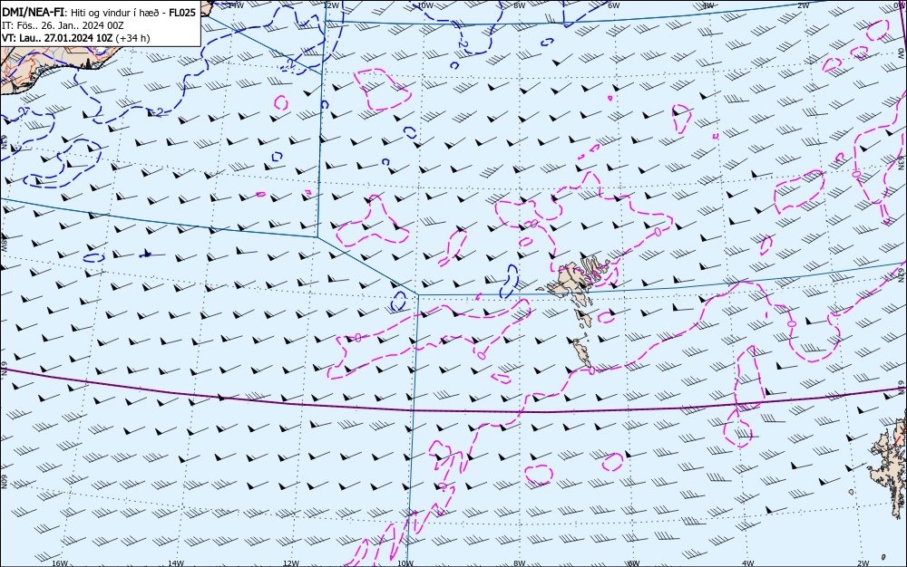Screen dimensions: 907x567
Task: Click the '4W' longitude label on bottom edge
Action: [748, 563]
